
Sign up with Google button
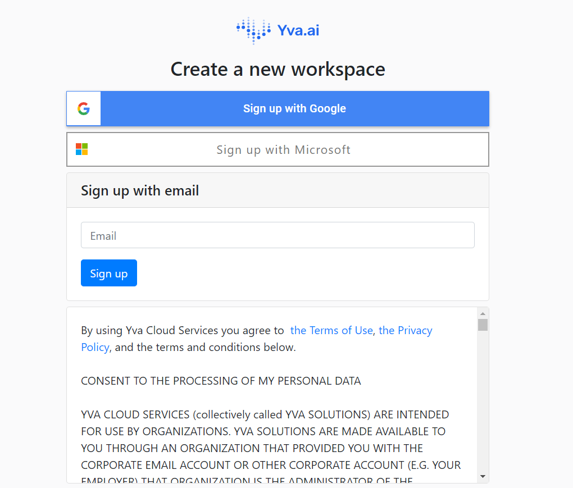click(x=278, y=108)
